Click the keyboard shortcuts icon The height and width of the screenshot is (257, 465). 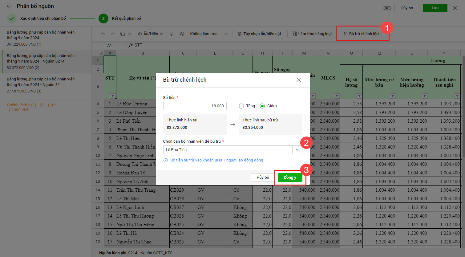click(x=387, y=8)
